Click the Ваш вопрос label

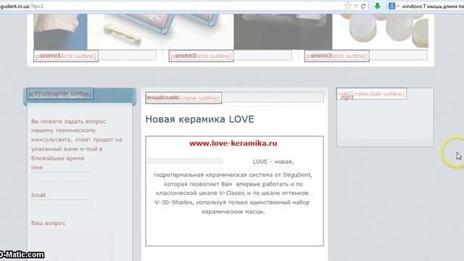tap(49, 223)
